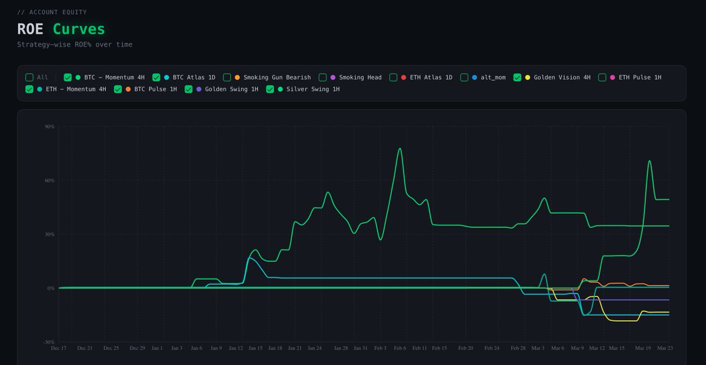Click the teal dot beside ETH – Momentum 4H
The height and width of the screenshot is (365, 706).
pyautogui.click(x=39, y=89)
